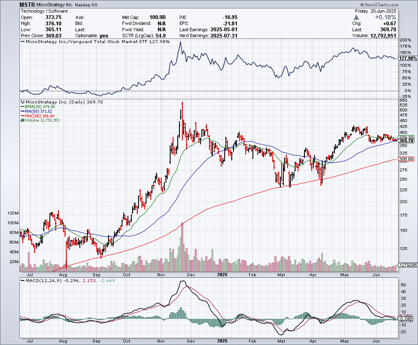Image resolution: width=418 pixels, height=345 pixels.
Task: Select the header Volume value 12,792,951
Action: click(x=383, y=36)
